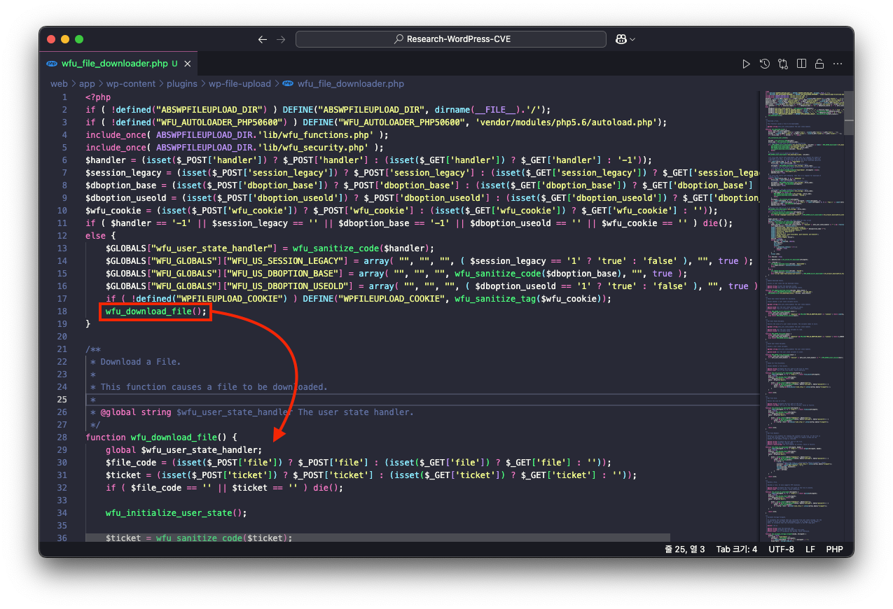
Task: Click line number 18 in the gutter
Action: click(63, 311)
